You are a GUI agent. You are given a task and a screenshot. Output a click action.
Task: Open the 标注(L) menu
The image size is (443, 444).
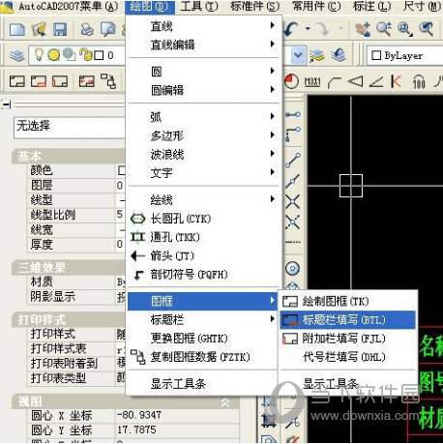(372, 7)
